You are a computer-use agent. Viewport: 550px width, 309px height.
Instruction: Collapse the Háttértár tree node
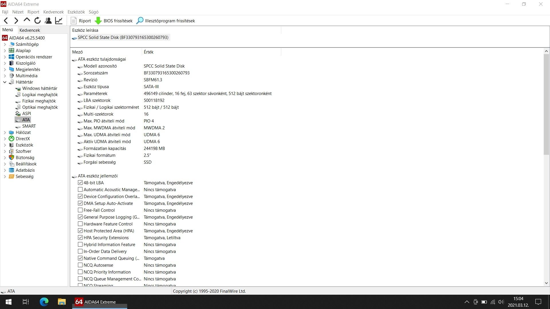(x=5, y=82)
